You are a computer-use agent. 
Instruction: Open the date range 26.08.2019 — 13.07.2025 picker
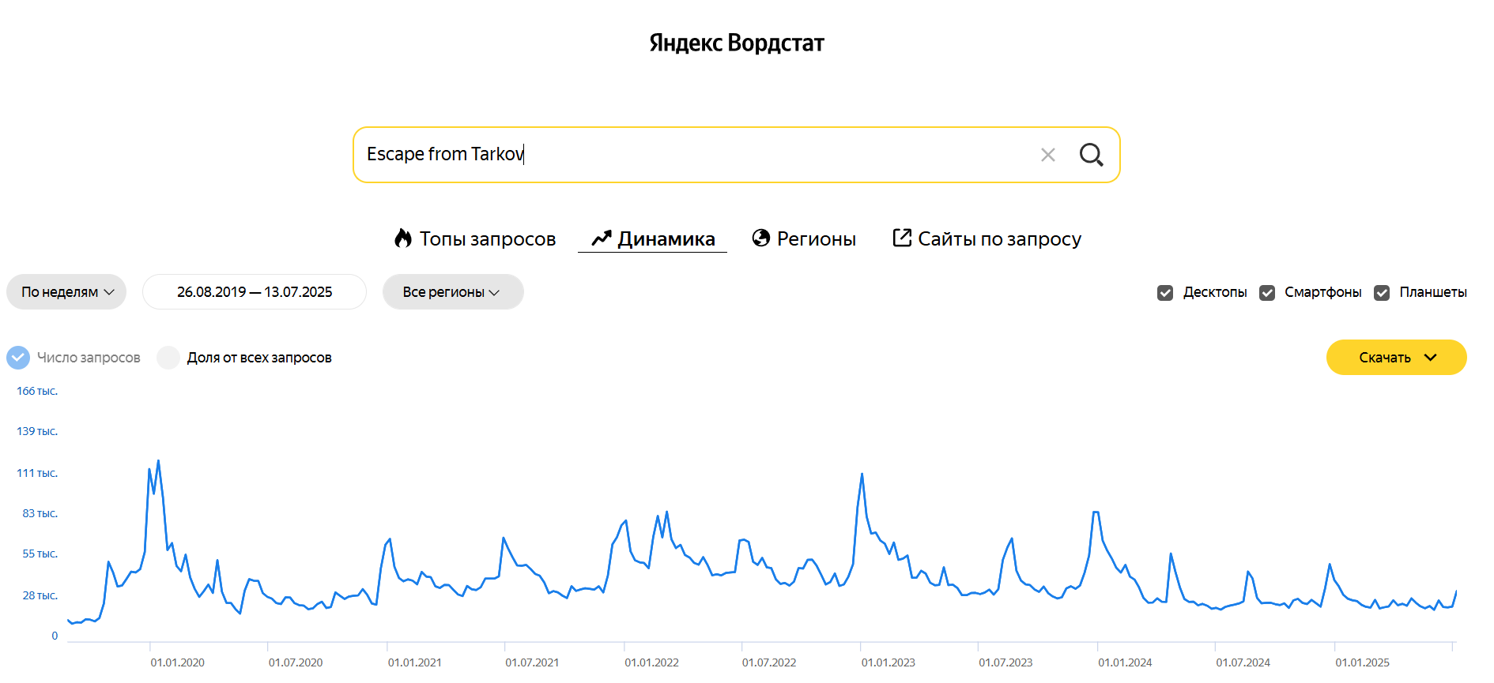click(254, 292)
